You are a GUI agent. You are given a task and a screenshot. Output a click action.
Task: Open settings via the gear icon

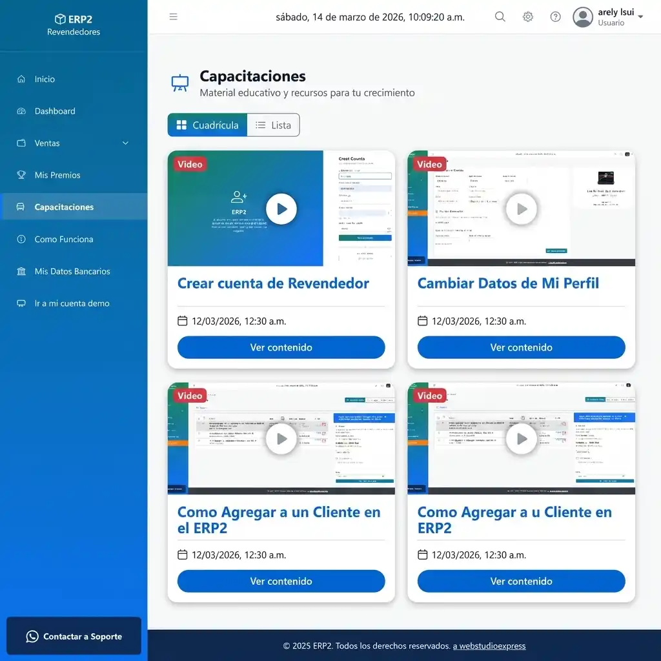click(x=528, y=17)
